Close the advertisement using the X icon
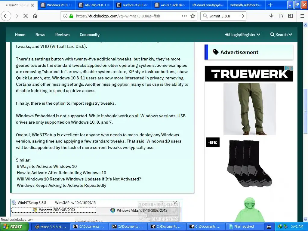 pyautogui.click(x=291, y=68)
